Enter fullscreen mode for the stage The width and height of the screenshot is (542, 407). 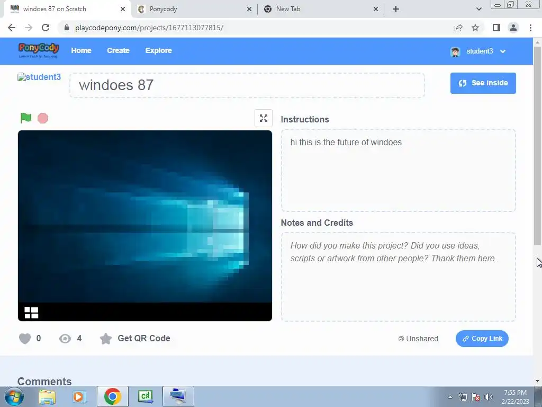[264, 118]
